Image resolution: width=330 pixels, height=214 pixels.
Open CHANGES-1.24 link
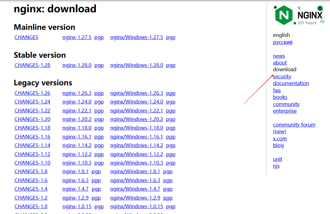(x=32, y=102)
